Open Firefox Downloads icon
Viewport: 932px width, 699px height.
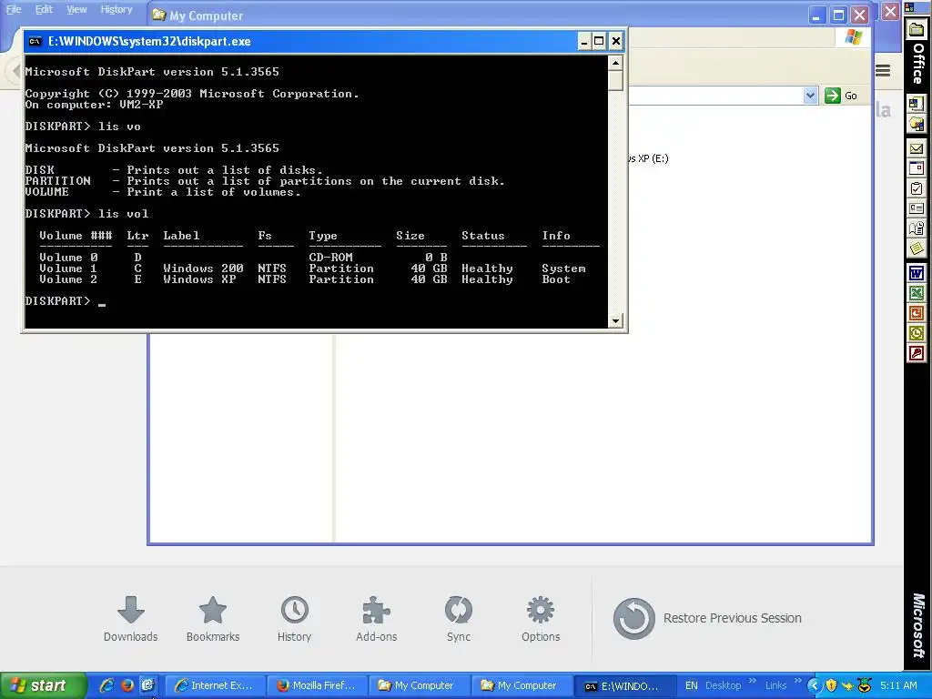[x=131, y=610]
